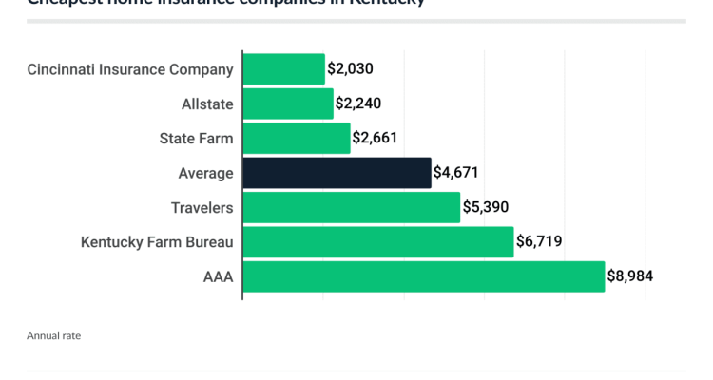Click the State Farm green bar

coord(298,138)
